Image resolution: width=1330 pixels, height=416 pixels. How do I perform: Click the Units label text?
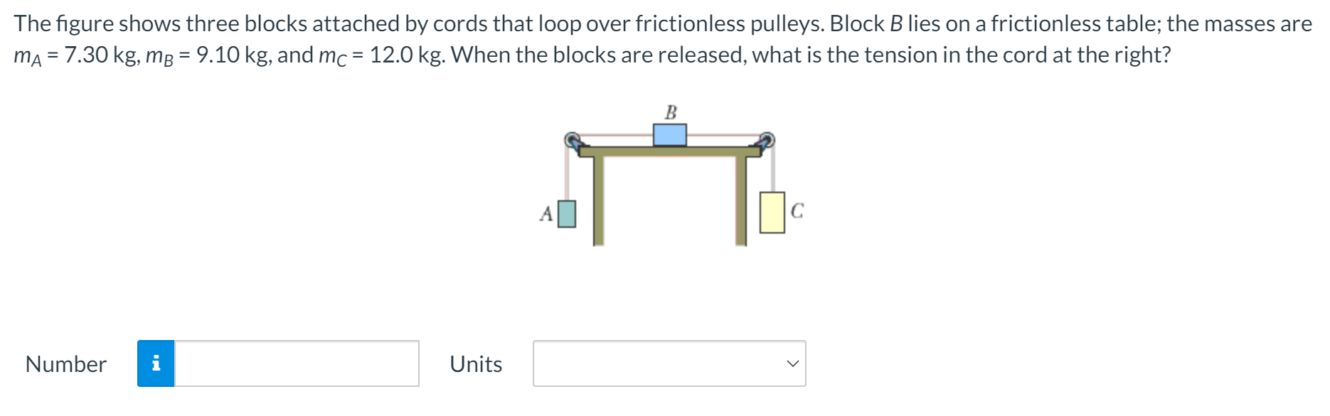coord(476,364)
